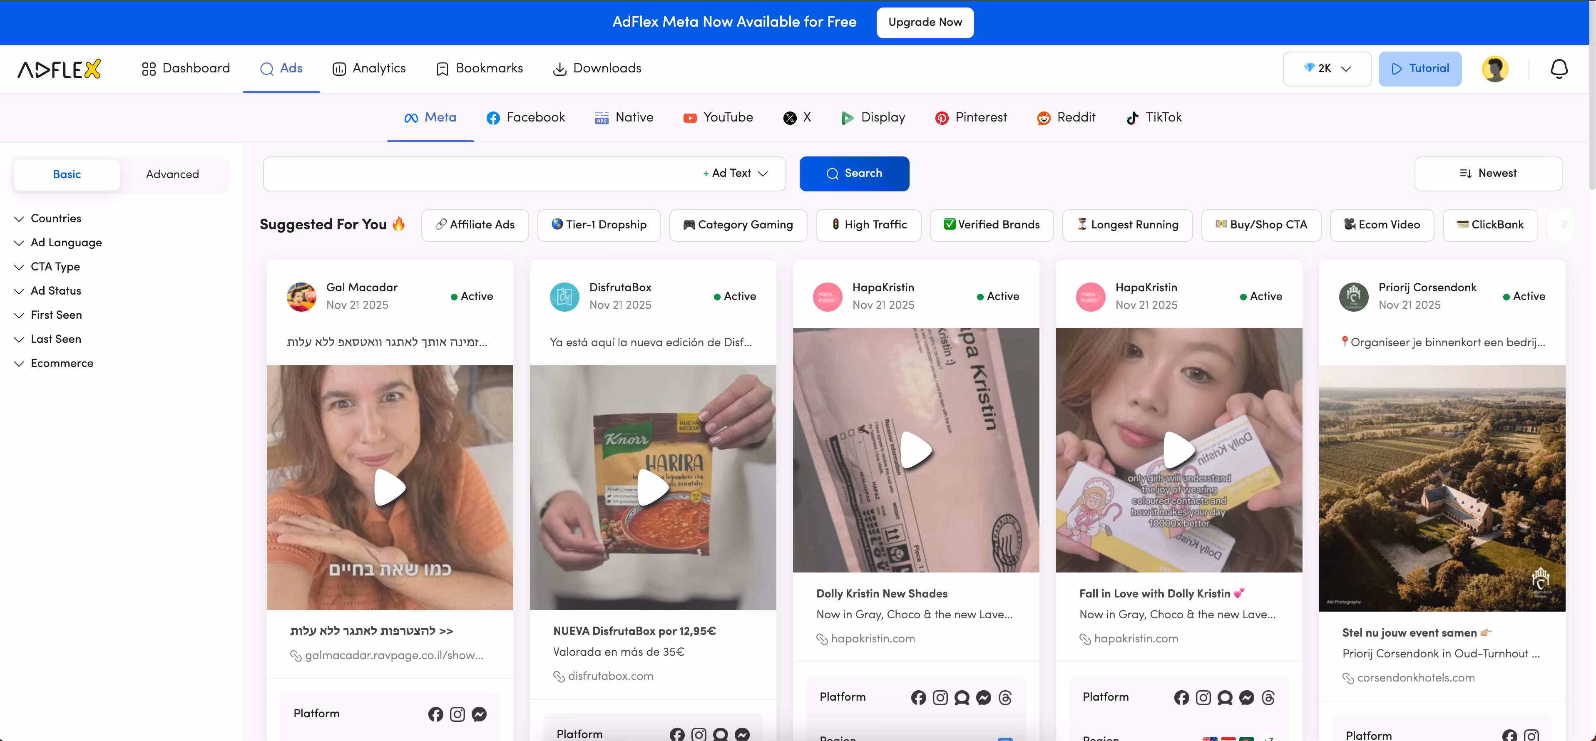
Task: Switch to the Native ads platform
Action: click(x=624, y=117)
